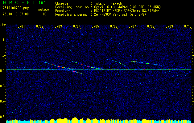Click the 0708 time marker

151,26
